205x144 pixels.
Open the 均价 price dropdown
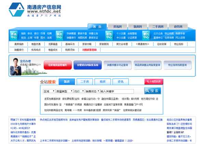[79, 91]
